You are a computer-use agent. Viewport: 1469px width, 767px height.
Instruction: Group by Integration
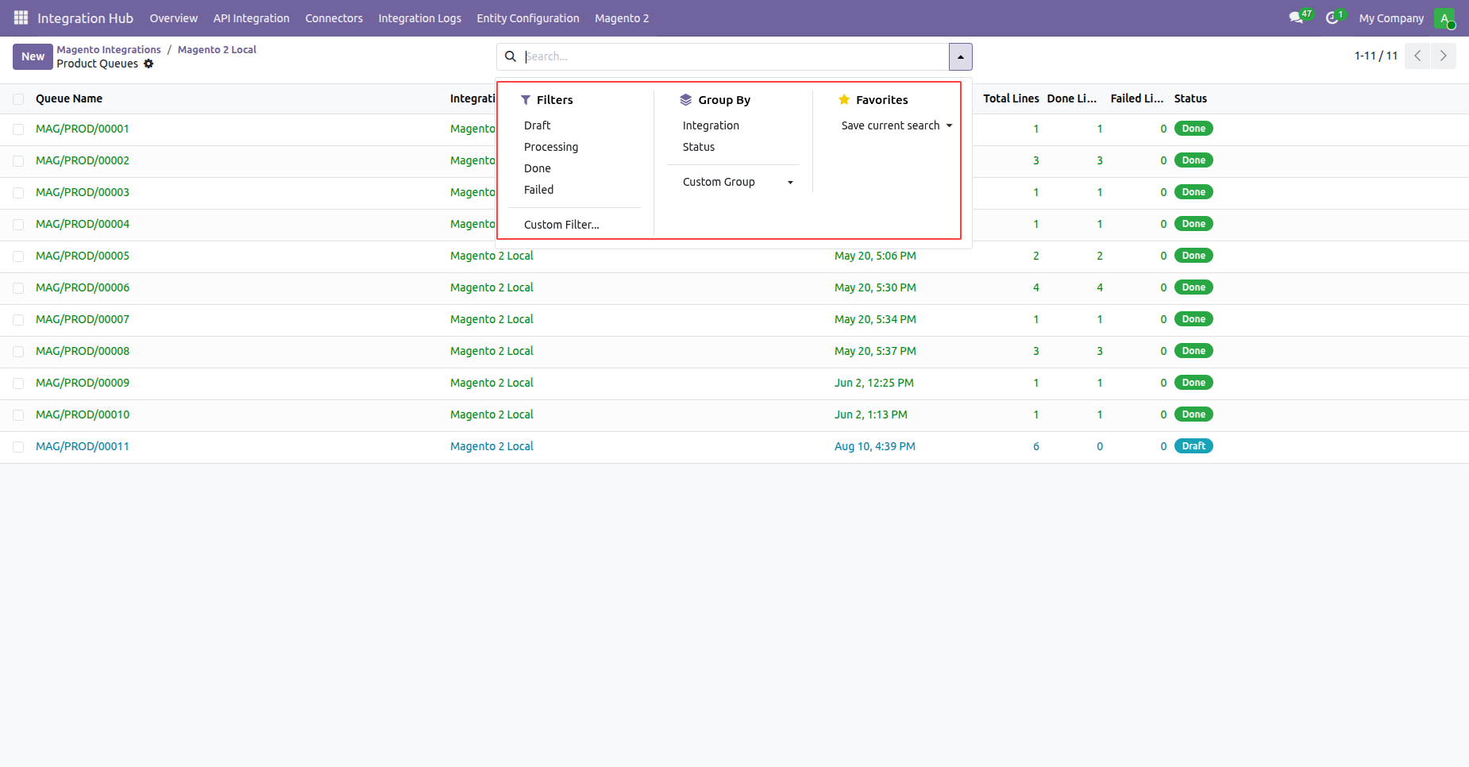711,125
